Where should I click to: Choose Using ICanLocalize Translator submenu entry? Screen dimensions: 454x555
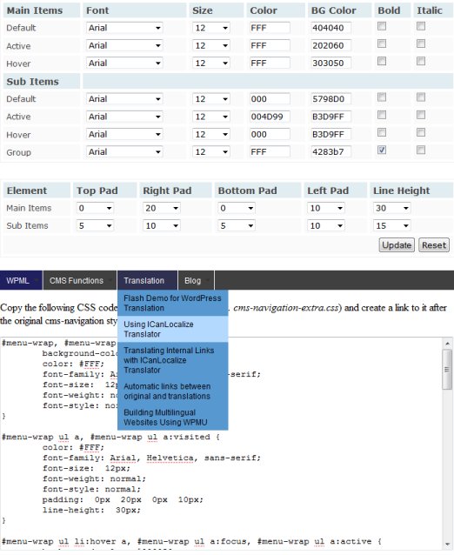[x=173, y=329]
